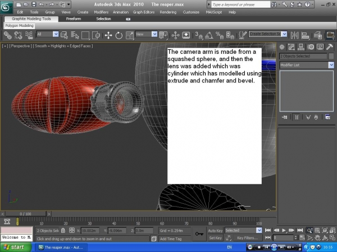Open the Hierarchy command panel tab
The height and width of the screenshot is (252, 337).
(300, 47)
